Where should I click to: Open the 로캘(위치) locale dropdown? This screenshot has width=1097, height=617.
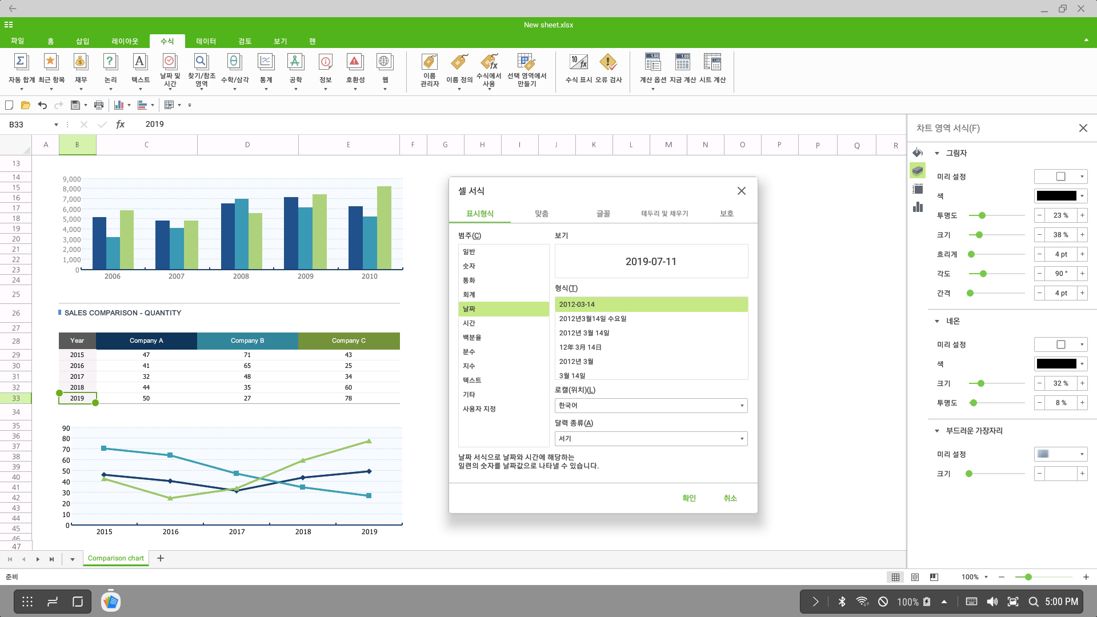click(651, 406)
